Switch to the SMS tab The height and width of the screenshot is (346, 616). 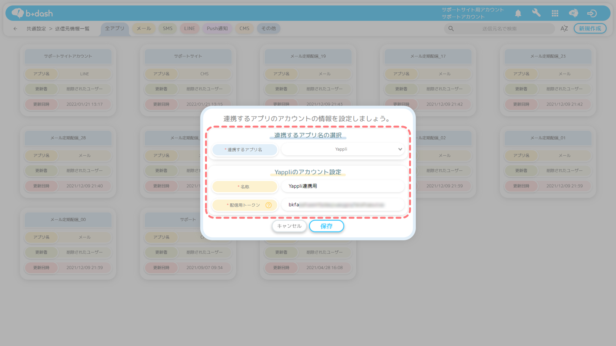(x=168, y=28)
